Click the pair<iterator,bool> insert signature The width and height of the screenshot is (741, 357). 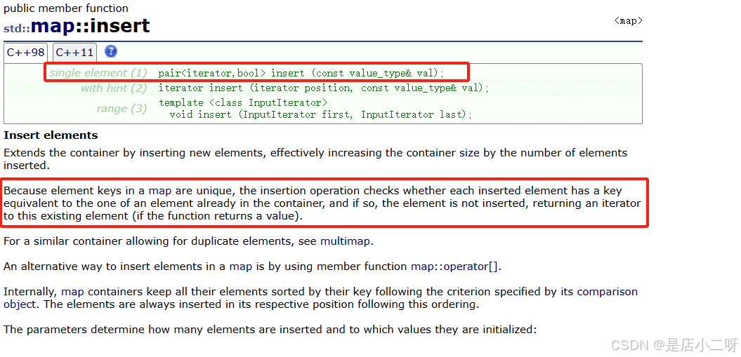pos(301,73)
